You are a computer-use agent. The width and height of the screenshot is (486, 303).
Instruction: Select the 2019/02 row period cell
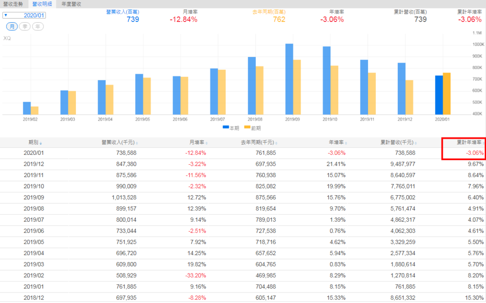tap(34, 276)
